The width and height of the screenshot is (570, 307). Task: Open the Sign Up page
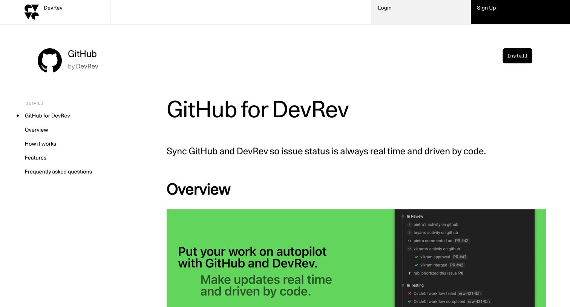coord(520,12)
